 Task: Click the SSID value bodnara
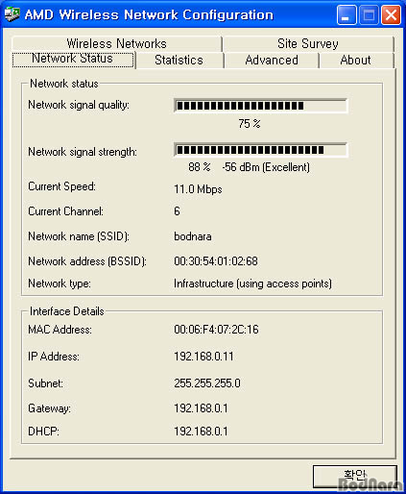193,236
